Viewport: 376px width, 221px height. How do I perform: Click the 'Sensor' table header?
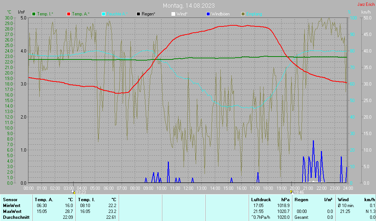tap(10, 200)
